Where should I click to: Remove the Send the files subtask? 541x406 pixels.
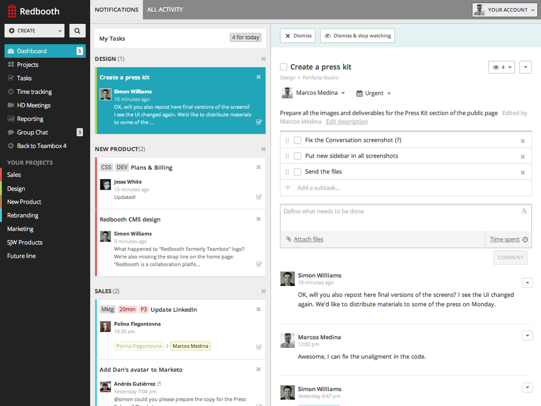(523, 172)
